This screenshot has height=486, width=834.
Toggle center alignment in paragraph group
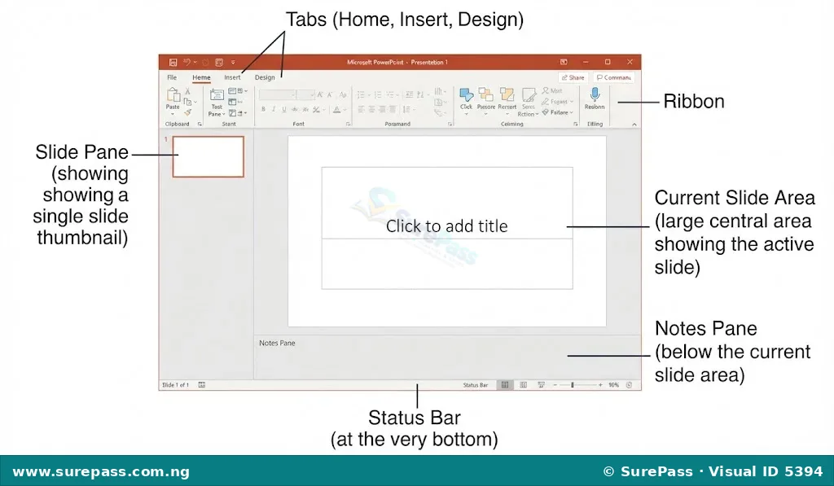tap(371, 109)
